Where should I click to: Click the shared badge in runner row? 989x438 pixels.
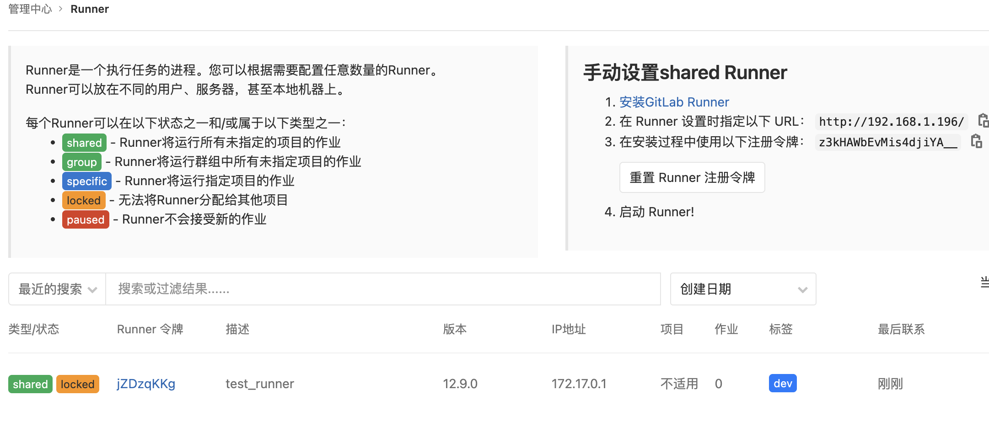pos(30,384)
